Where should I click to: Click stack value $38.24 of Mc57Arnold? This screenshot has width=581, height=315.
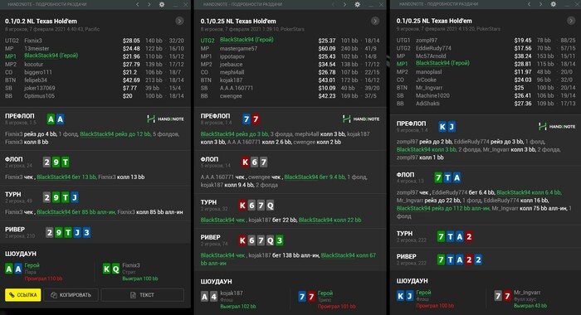pyautogui.click(x=523, y=56)
